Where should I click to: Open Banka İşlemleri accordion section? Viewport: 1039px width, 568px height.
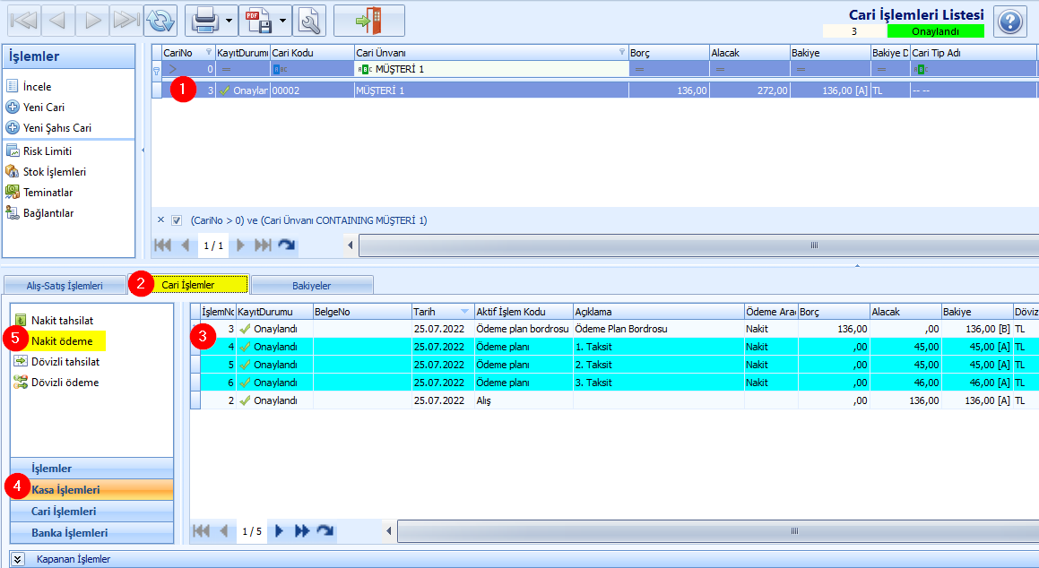pos(91,532)
